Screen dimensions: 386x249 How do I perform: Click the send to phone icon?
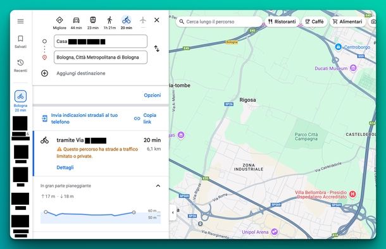(44, 118)
